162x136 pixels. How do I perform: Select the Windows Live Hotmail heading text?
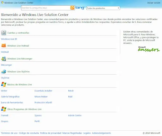[18, 46]
